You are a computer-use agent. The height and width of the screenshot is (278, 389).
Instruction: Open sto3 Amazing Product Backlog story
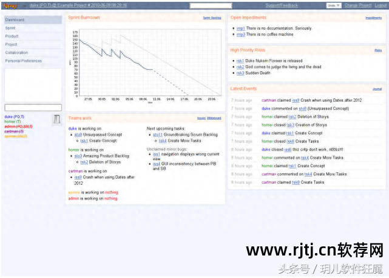[78, 156]
